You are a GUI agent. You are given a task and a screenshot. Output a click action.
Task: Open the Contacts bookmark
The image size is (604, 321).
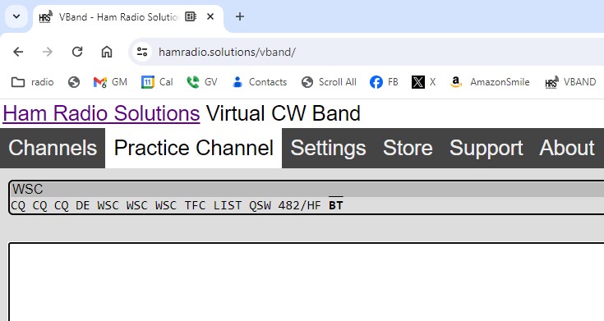(x=260, y=82)
